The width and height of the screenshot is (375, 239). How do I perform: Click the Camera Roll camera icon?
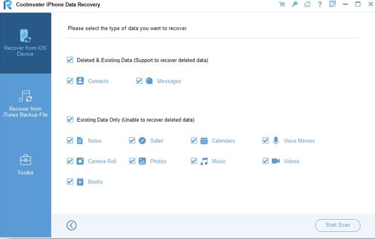coord(80,161)
